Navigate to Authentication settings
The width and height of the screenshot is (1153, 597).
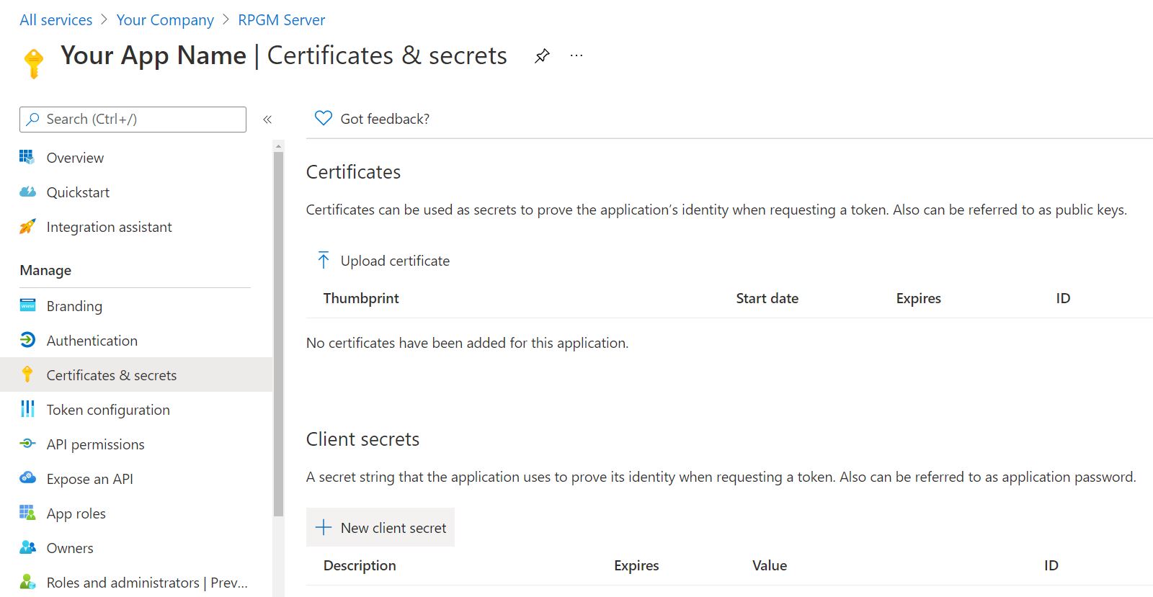92,341
